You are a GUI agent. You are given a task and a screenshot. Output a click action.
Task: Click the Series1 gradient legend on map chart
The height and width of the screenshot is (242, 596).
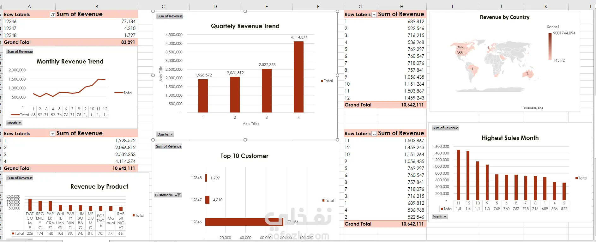550,46
